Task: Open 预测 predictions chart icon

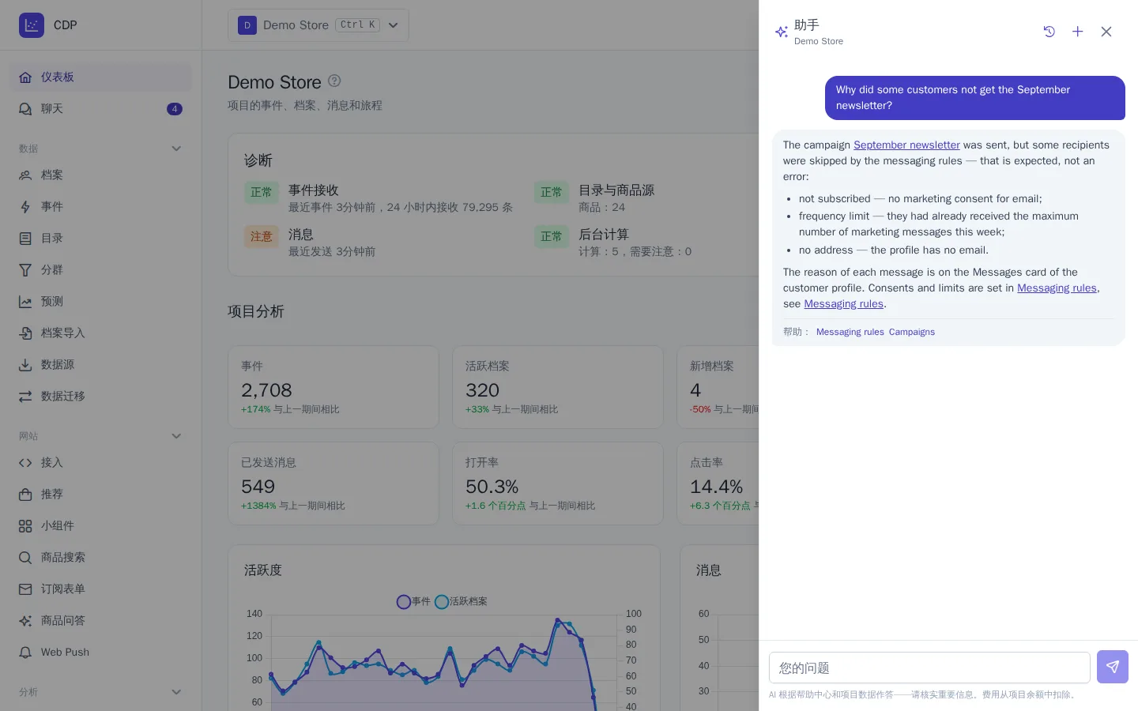Action: point(25,302)
